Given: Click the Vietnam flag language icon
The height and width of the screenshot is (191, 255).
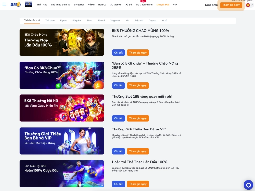Looking at the screenshot, I should click(248, 5).
